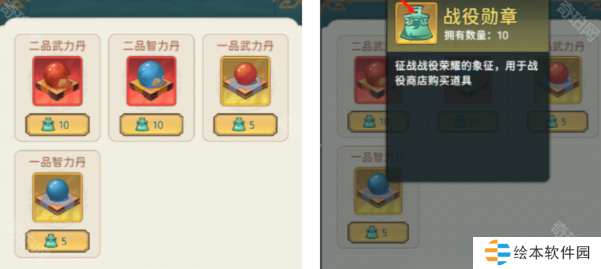The image size is (601, 269).
Task: Click the dimmed 5-medal price button at right edge
Action: [x=557, y=122]
